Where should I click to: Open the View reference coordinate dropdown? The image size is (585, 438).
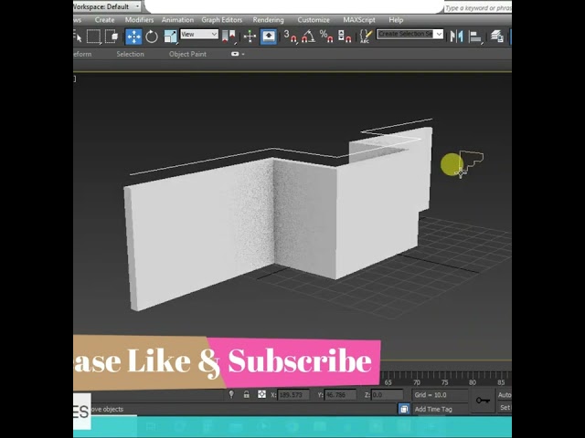coord(199,35)
